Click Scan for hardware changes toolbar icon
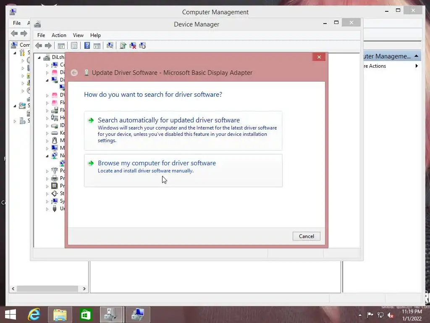 [110, 45]
